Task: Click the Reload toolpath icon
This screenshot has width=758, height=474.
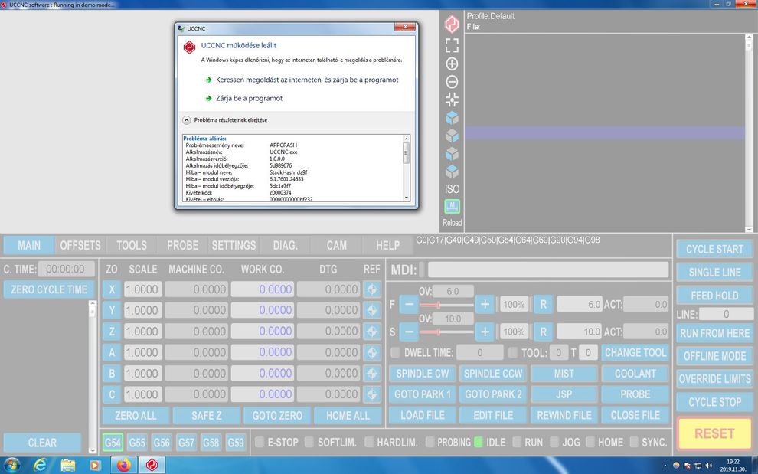Action: (x=452, y=207)
